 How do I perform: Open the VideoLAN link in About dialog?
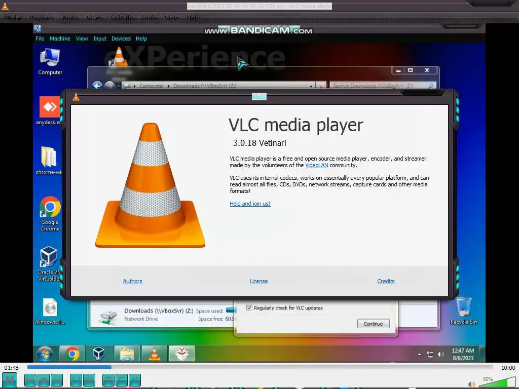pyautogui.click(x=317, y=165)
